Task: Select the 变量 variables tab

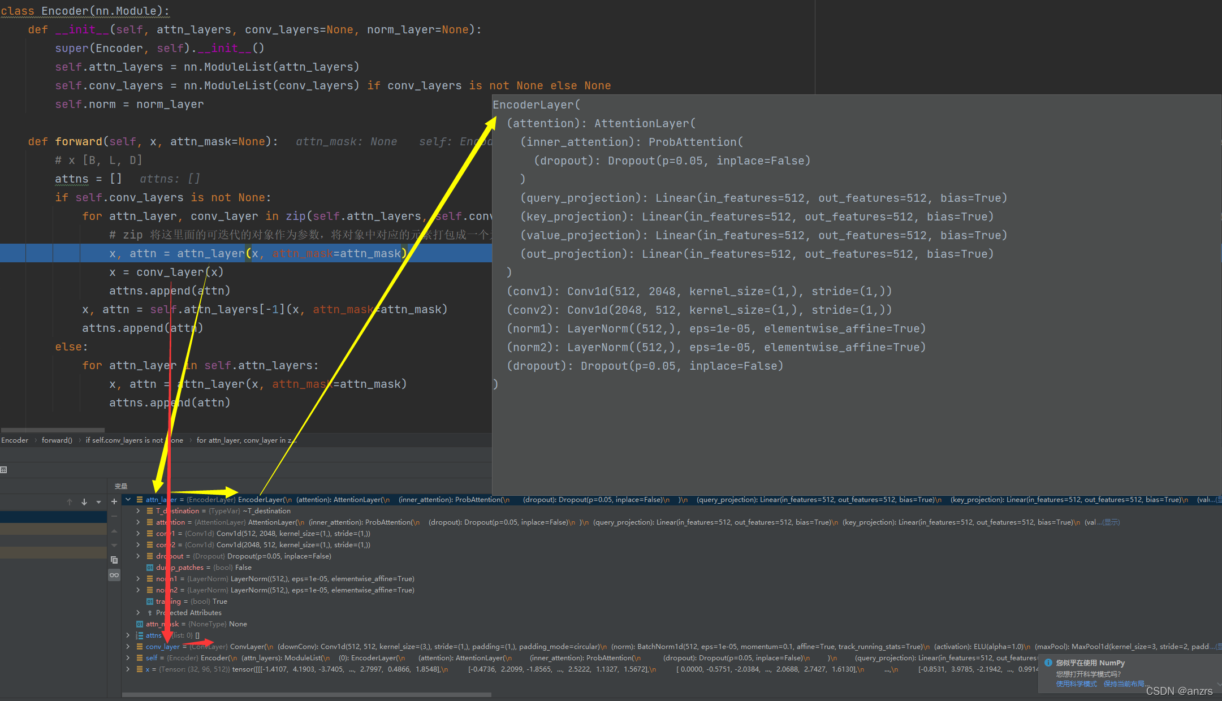Action: [x=121, y=486]
